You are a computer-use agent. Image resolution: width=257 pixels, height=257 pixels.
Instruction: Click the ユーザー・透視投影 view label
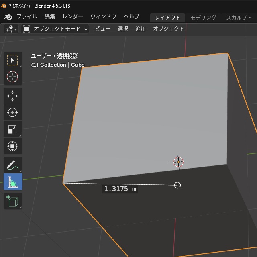pos(55,56)
